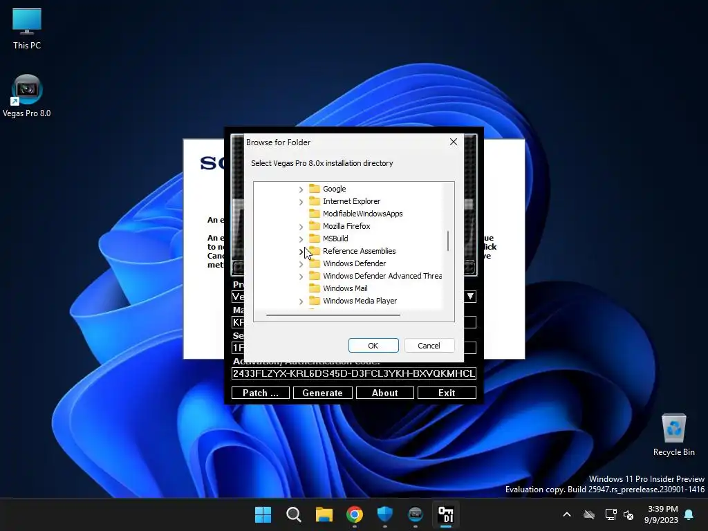Expand the Windows Defender folder

(x=301, y=263)
